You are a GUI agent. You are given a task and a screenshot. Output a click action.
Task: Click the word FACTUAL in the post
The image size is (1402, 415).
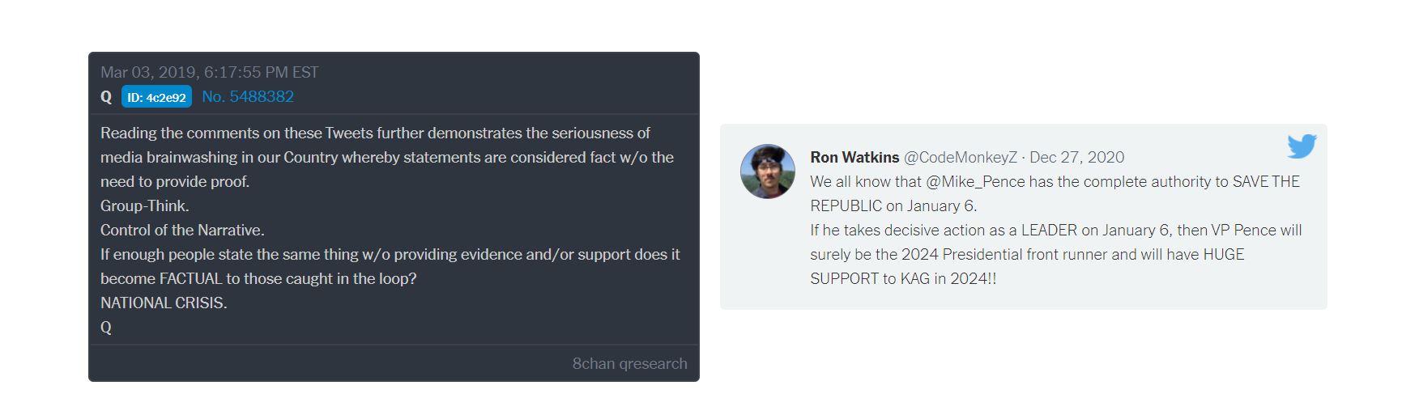point(190,278)
